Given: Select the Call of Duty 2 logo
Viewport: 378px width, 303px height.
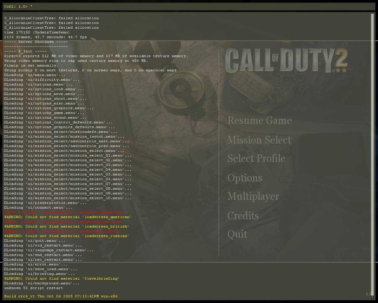Looking at the screenshot, I should coord(286,61).
